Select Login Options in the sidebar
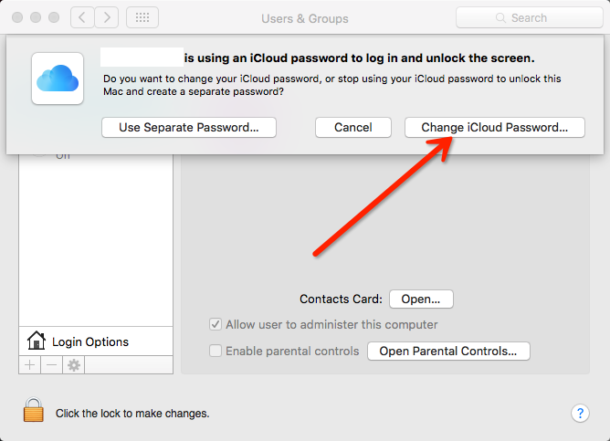610x441 pixels. (89, 341)
